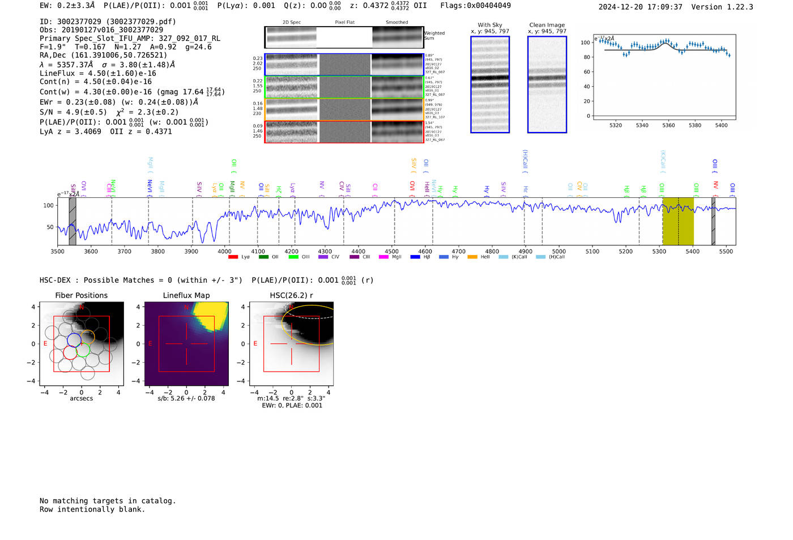
Task: Click the dark green OII legend swatch
Action: (263, 257)
